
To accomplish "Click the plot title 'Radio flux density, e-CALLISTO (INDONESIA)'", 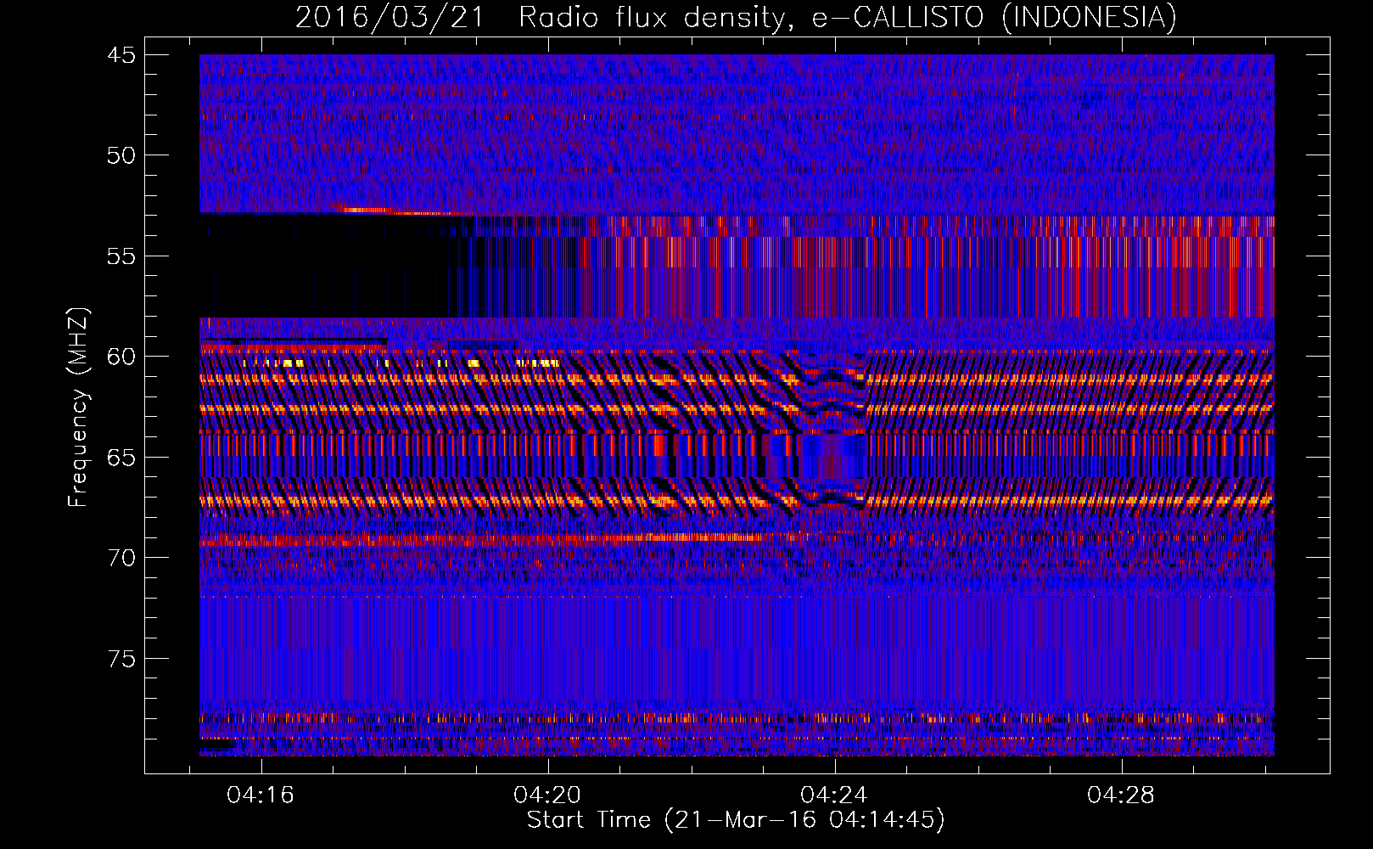I will tap(848, 17).
